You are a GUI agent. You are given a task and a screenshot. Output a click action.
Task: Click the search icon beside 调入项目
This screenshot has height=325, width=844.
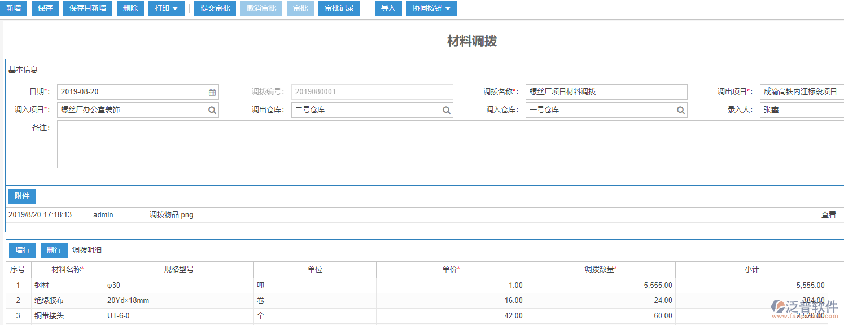click(x=212, y=109)
